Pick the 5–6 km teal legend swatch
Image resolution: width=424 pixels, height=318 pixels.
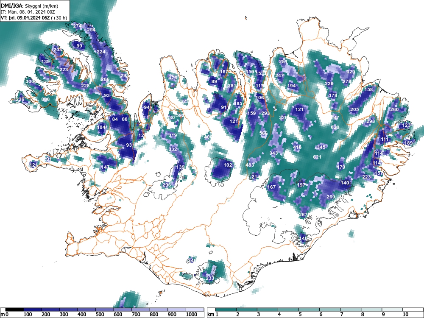[x=310, y=310]
